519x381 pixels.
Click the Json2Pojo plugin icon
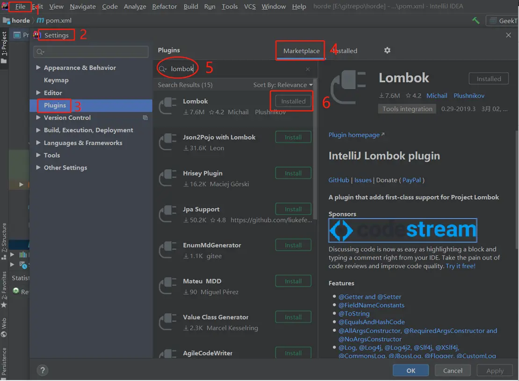167,141
